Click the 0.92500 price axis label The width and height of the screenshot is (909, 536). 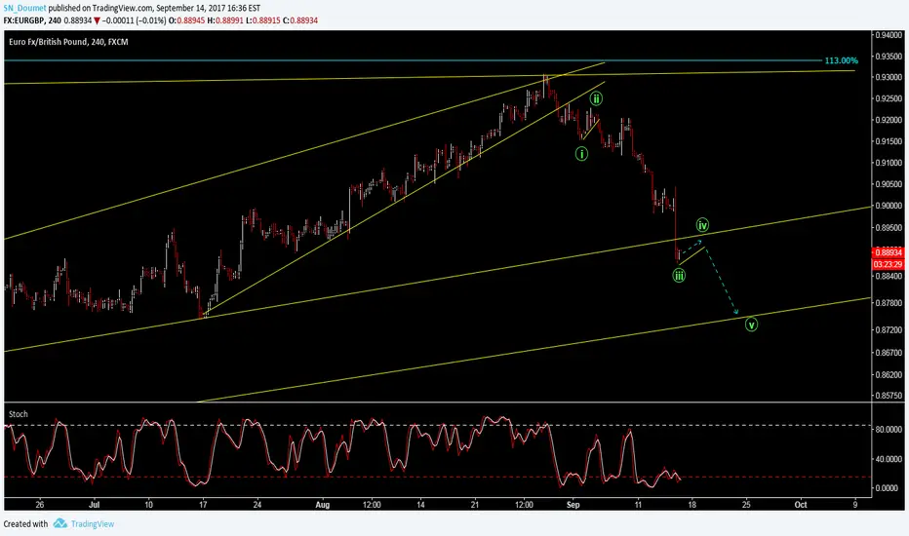[889, 98]
